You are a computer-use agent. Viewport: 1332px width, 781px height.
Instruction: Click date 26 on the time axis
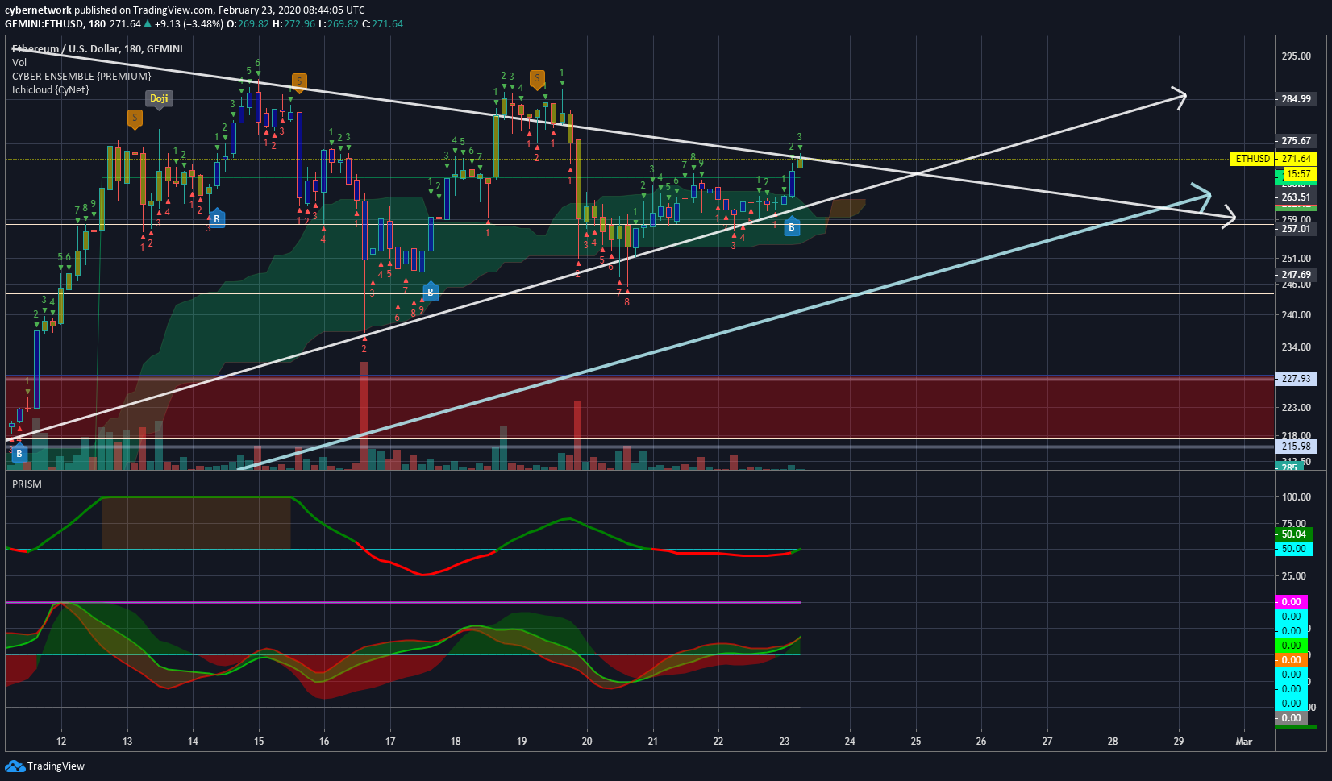(x=981, y=742)
